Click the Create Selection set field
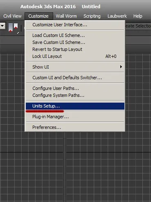The width and height of the screenshot is (151, 202). click(138, 26)
